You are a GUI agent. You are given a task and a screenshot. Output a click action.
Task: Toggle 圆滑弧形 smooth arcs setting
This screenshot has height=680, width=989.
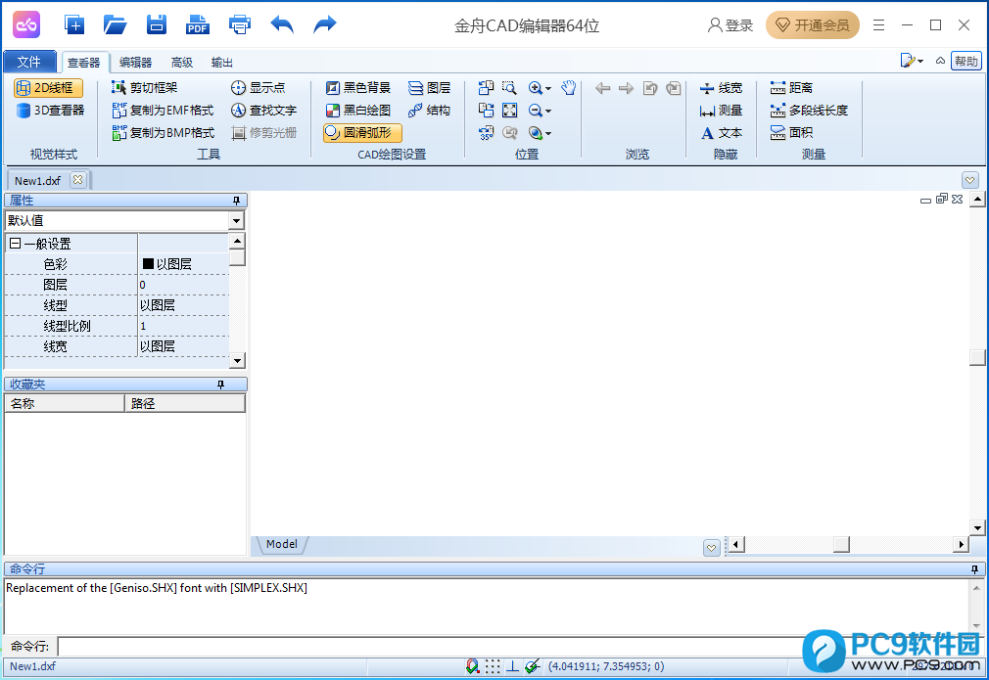(x=362, y=133)
